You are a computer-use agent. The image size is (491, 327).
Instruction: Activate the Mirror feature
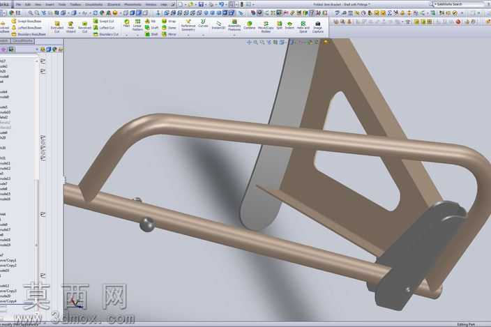click(x=169, y=34)
